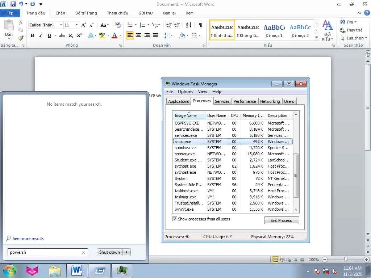Apply Underline formatting in Word ribbon

tap(49, 35)
